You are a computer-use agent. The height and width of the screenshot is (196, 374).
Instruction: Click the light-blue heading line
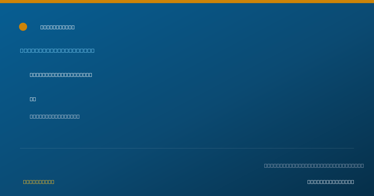pos(57,50)
